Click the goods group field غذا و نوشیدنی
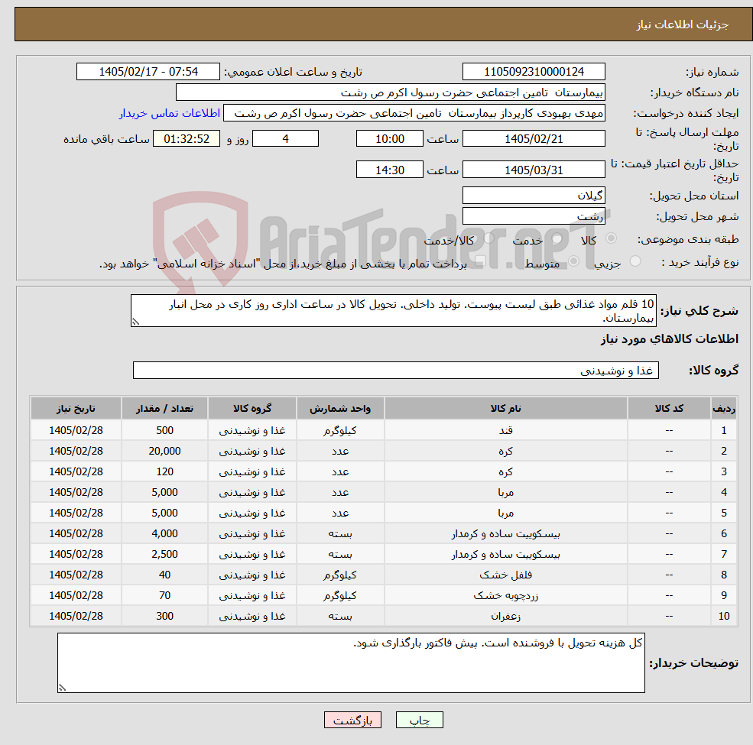The image size is (753, 745). tap(396, 370)
